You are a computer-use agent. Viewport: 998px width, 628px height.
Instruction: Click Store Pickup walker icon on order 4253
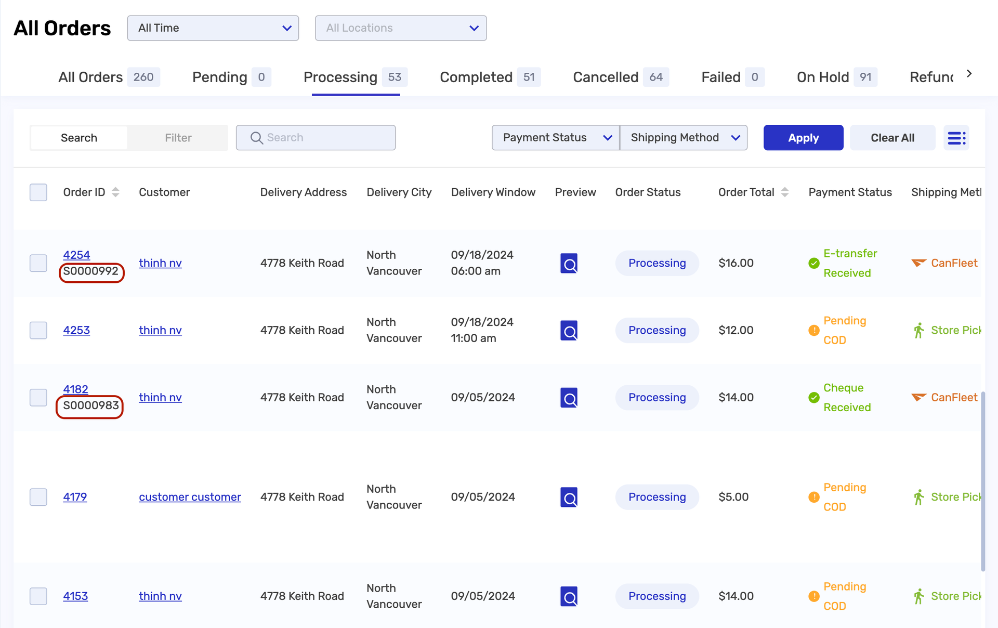pos(919,330)
